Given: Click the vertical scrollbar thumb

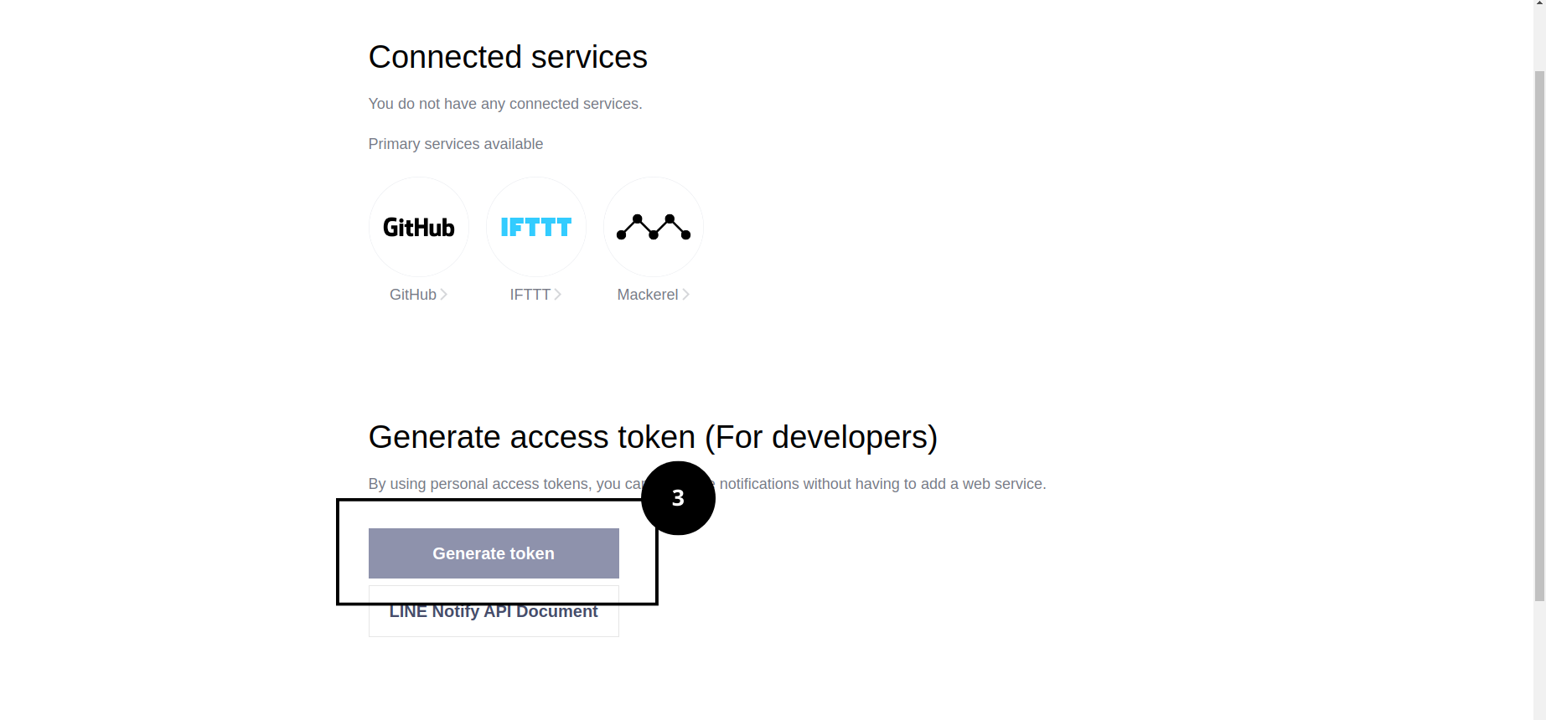Looking at the screenshot, I should point(1539,335).
